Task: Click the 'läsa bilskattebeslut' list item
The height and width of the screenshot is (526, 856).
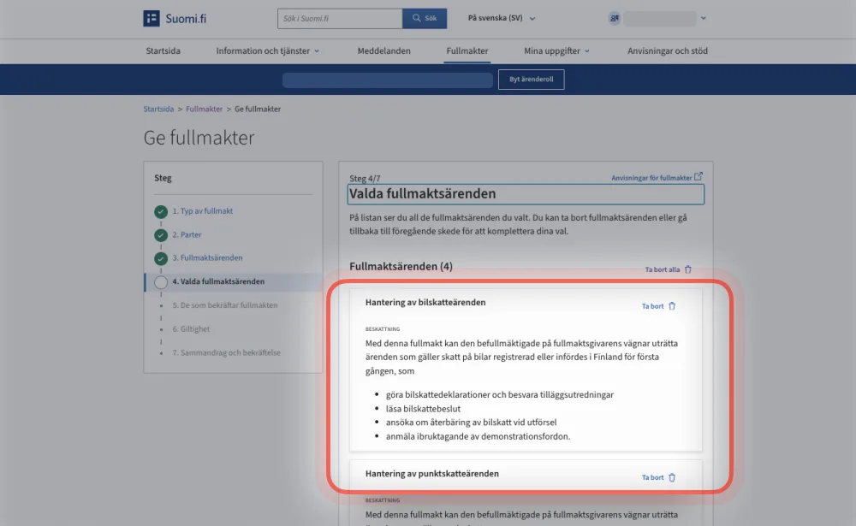Action: [423, 409]
